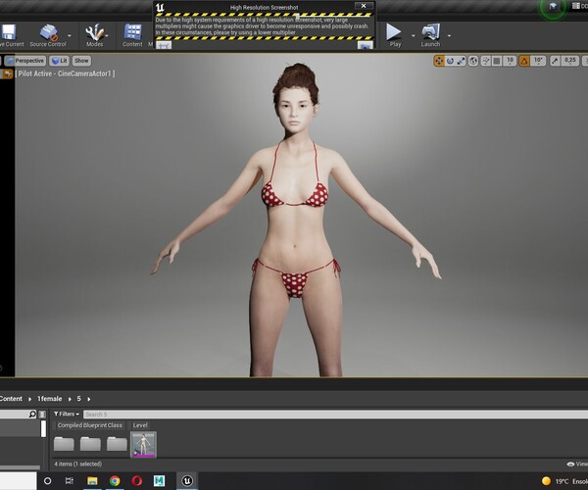Click the Windows taskbar search box
The image size is (588, 490).
pos(19,480)
